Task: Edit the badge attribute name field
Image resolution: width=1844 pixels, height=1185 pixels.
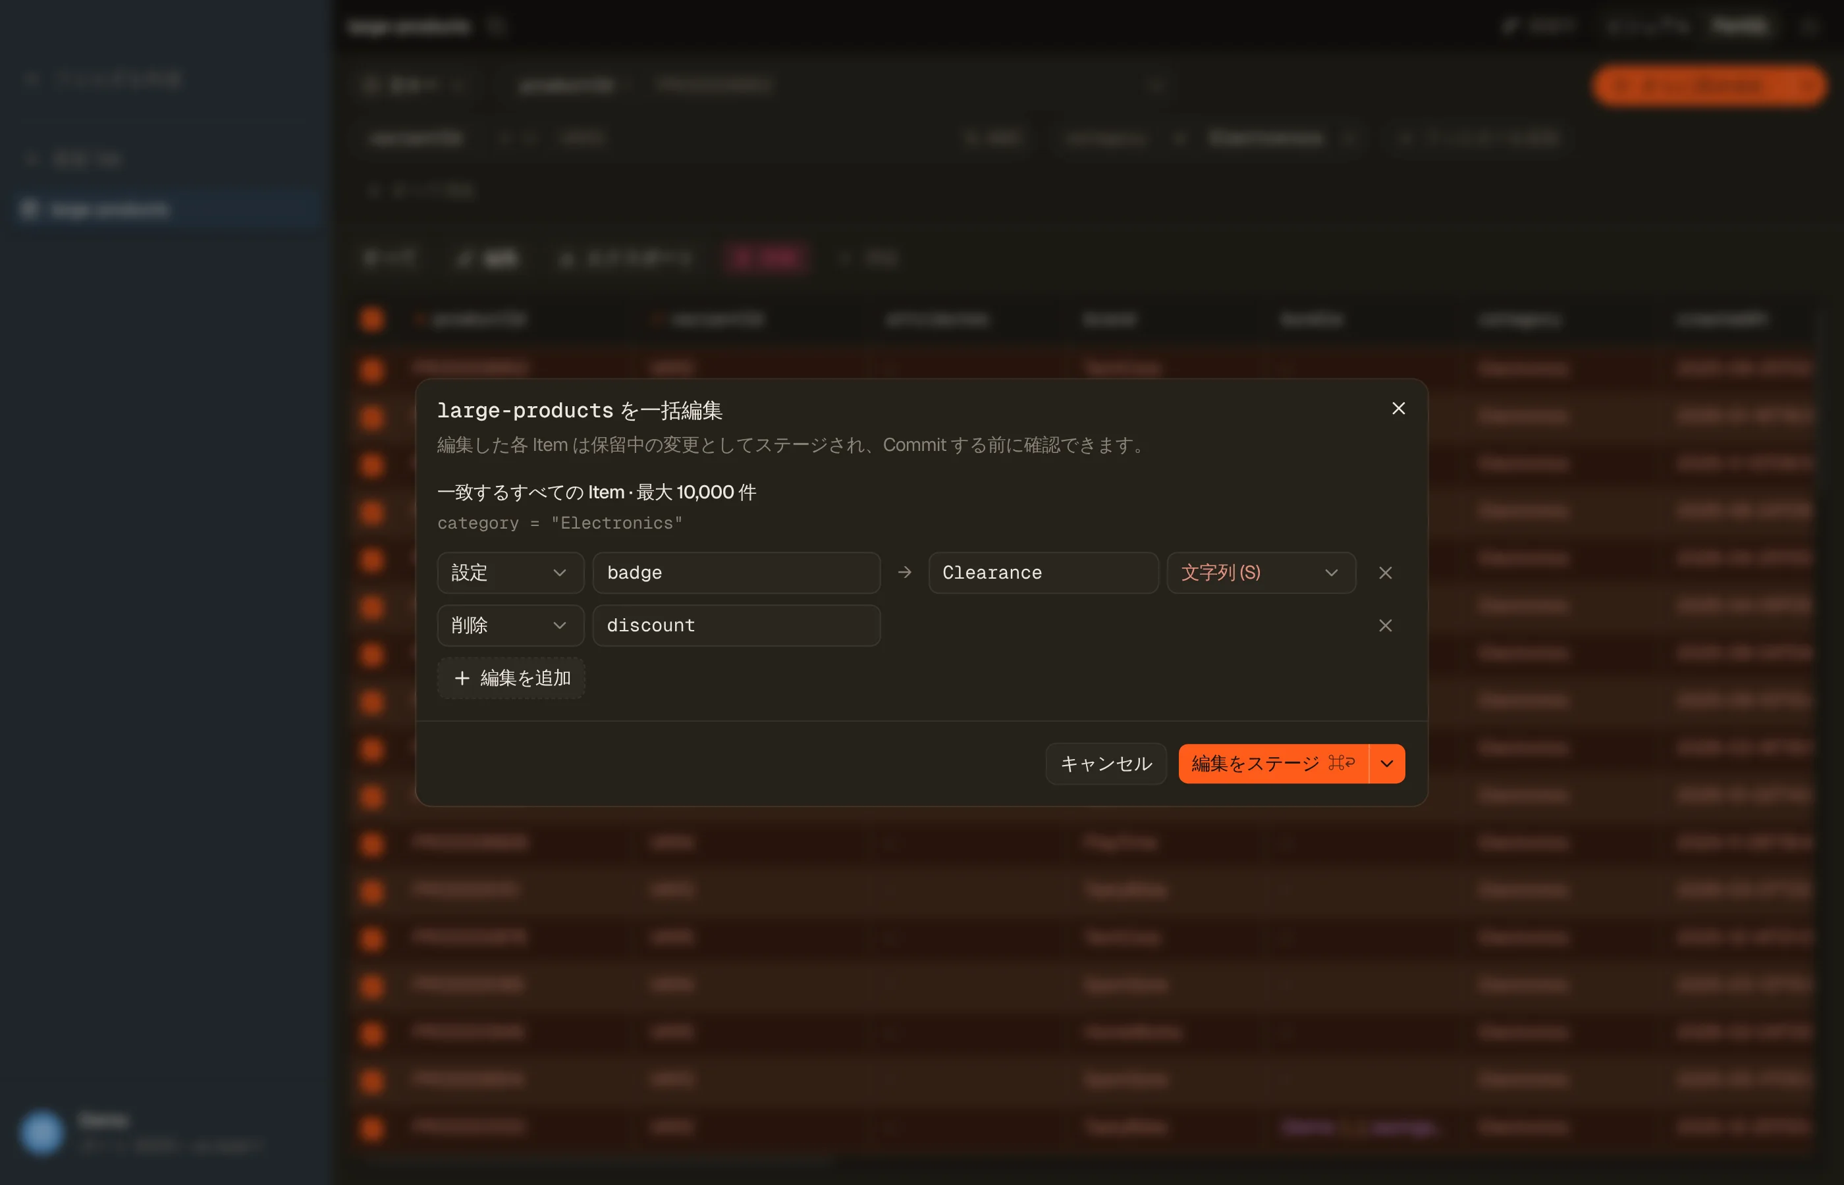Action: tap(736, 573)
